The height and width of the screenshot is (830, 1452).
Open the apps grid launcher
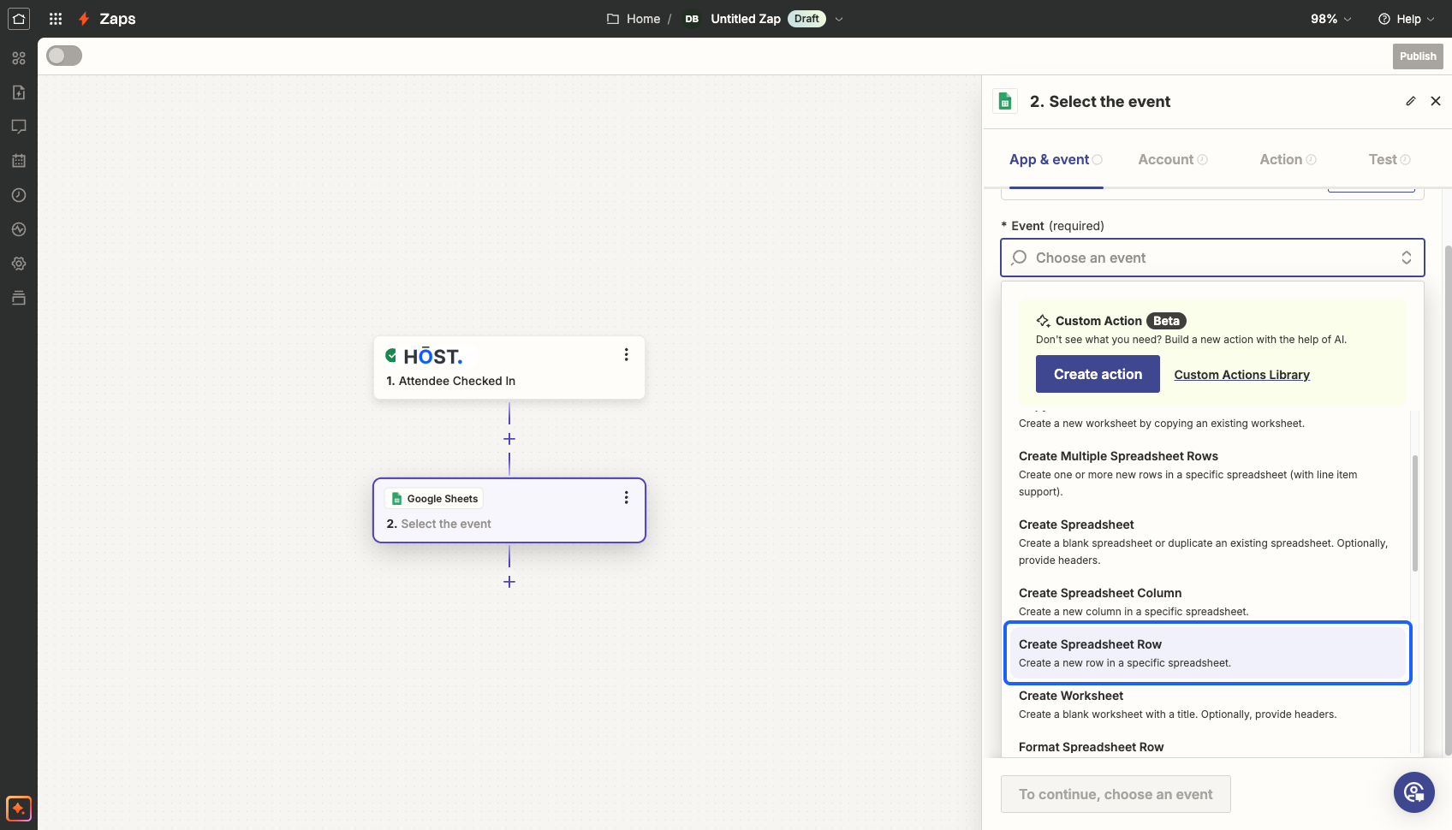[56, 19]
